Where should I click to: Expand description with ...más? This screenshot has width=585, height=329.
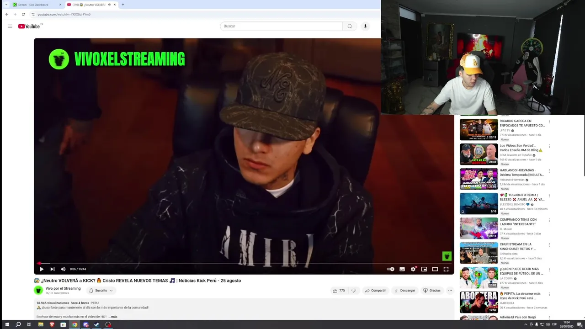[113, 317]
